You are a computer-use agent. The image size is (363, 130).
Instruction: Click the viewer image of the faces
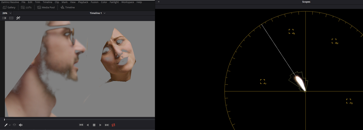click(80, 69)
